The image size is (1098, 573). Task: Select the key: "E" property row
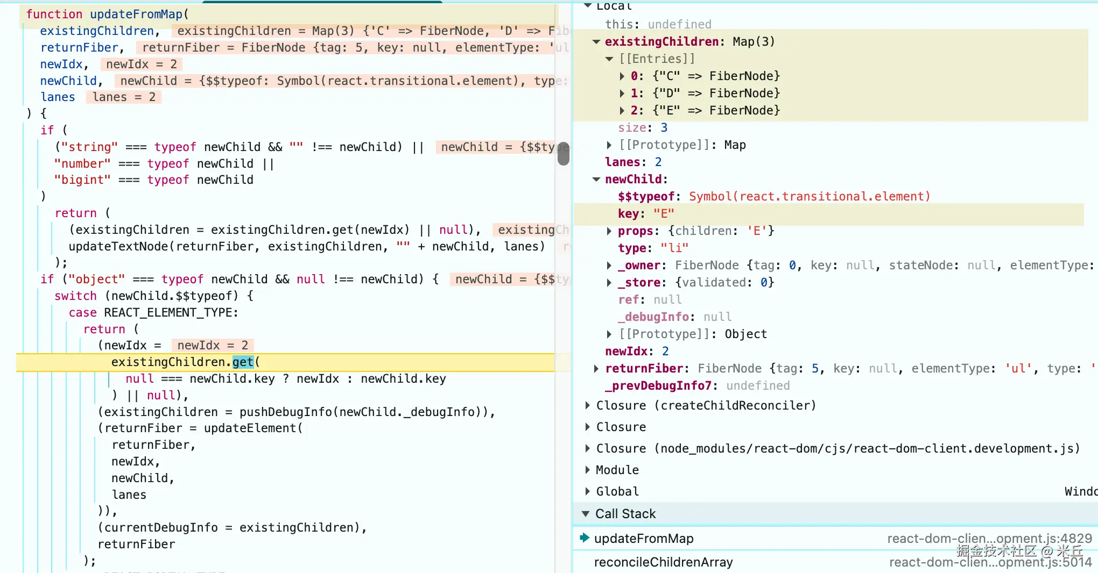click(x=829, y=214)
